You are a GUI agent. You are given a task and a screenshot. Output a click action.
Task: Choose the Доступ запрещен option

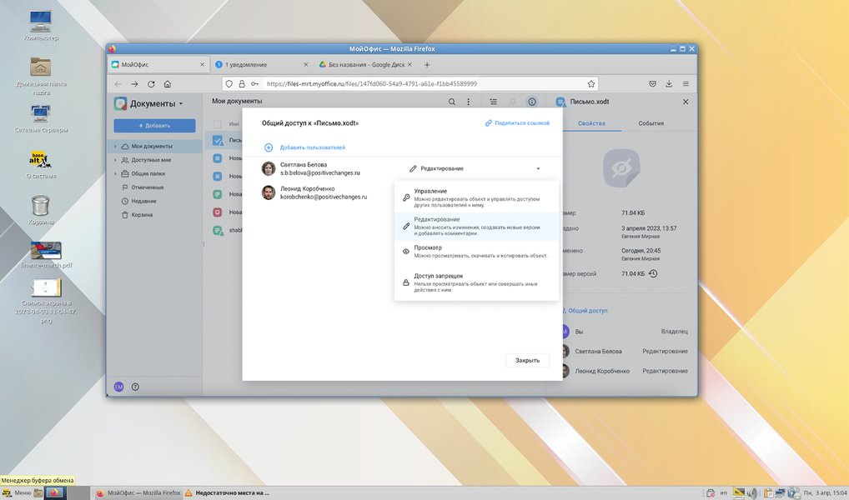tap(476, 282)
